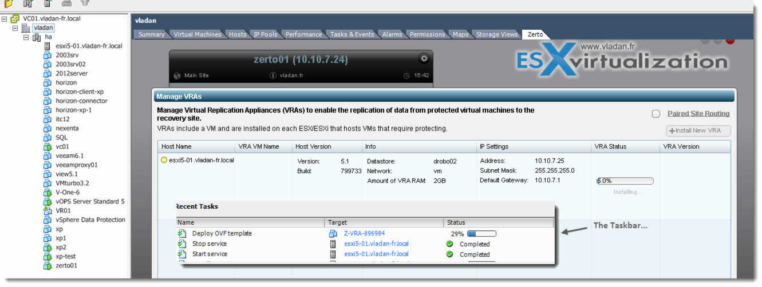Click the 29% Deploy OVF progress bar
Image resolution: width=762 pixels, height=287 pixels.
481,233
